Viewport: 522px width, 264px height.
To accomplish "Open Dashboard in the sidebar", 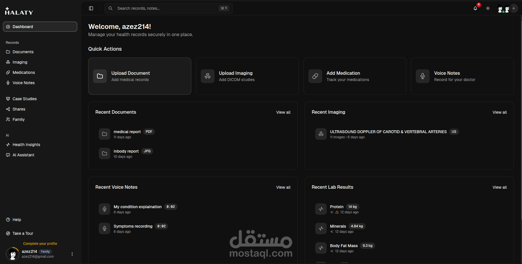I will tap(40, 27).
